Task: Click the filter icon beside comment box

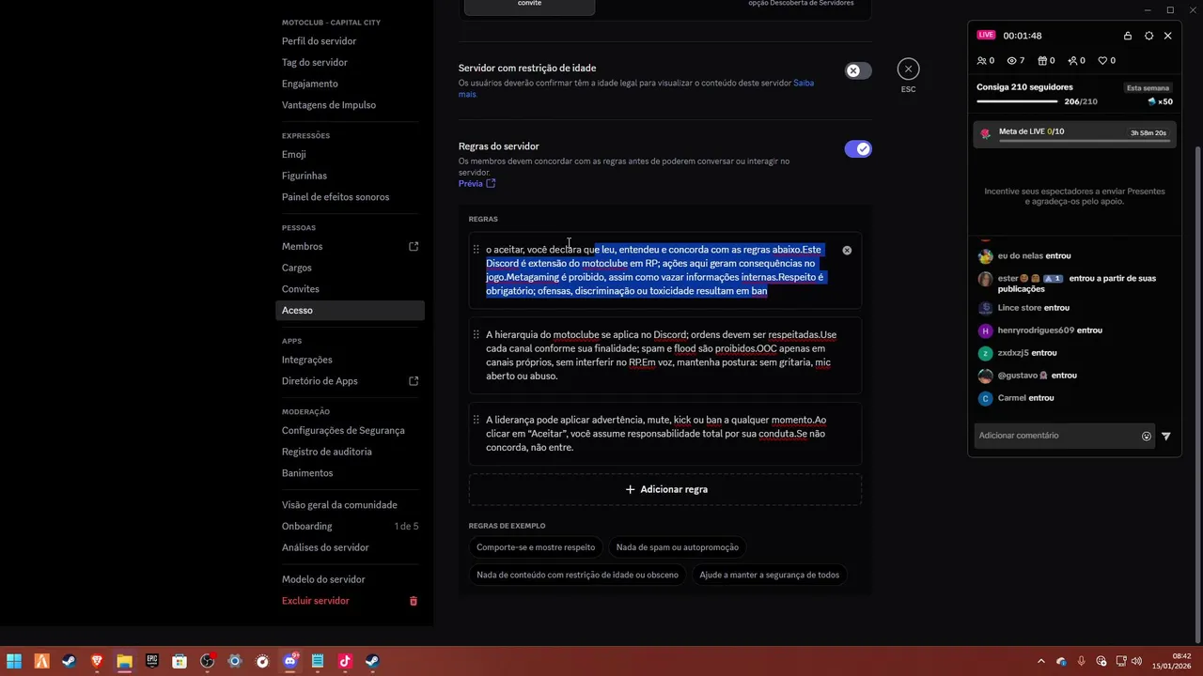Action: tap(1166, 436)
